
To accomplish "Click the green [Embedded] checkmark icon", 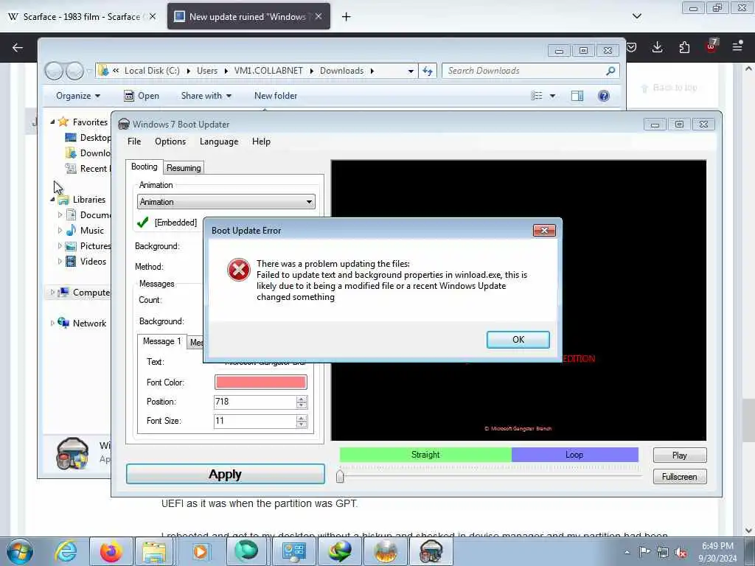I will tap(142, 223).
